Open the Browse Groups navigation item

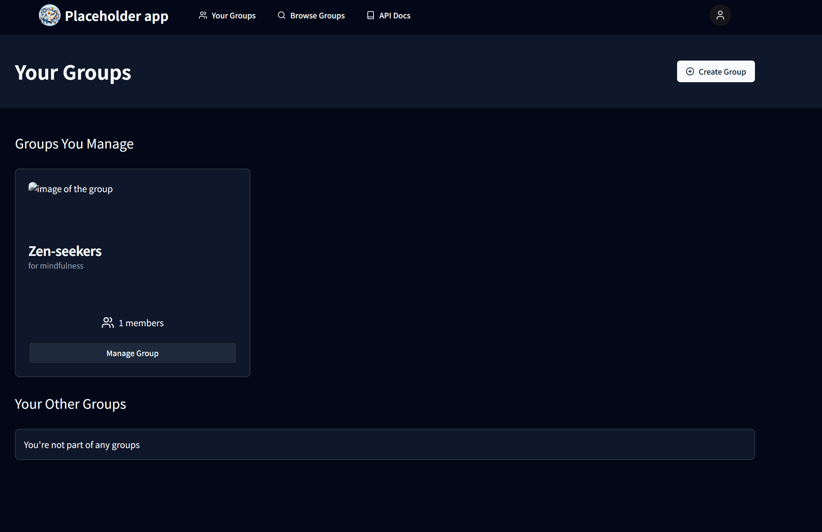click(317, 15)
